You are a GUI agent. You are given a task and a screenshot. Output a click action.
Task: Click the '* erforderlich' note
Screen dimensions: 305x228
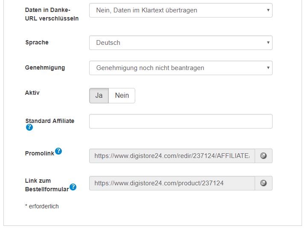point(42,206)
